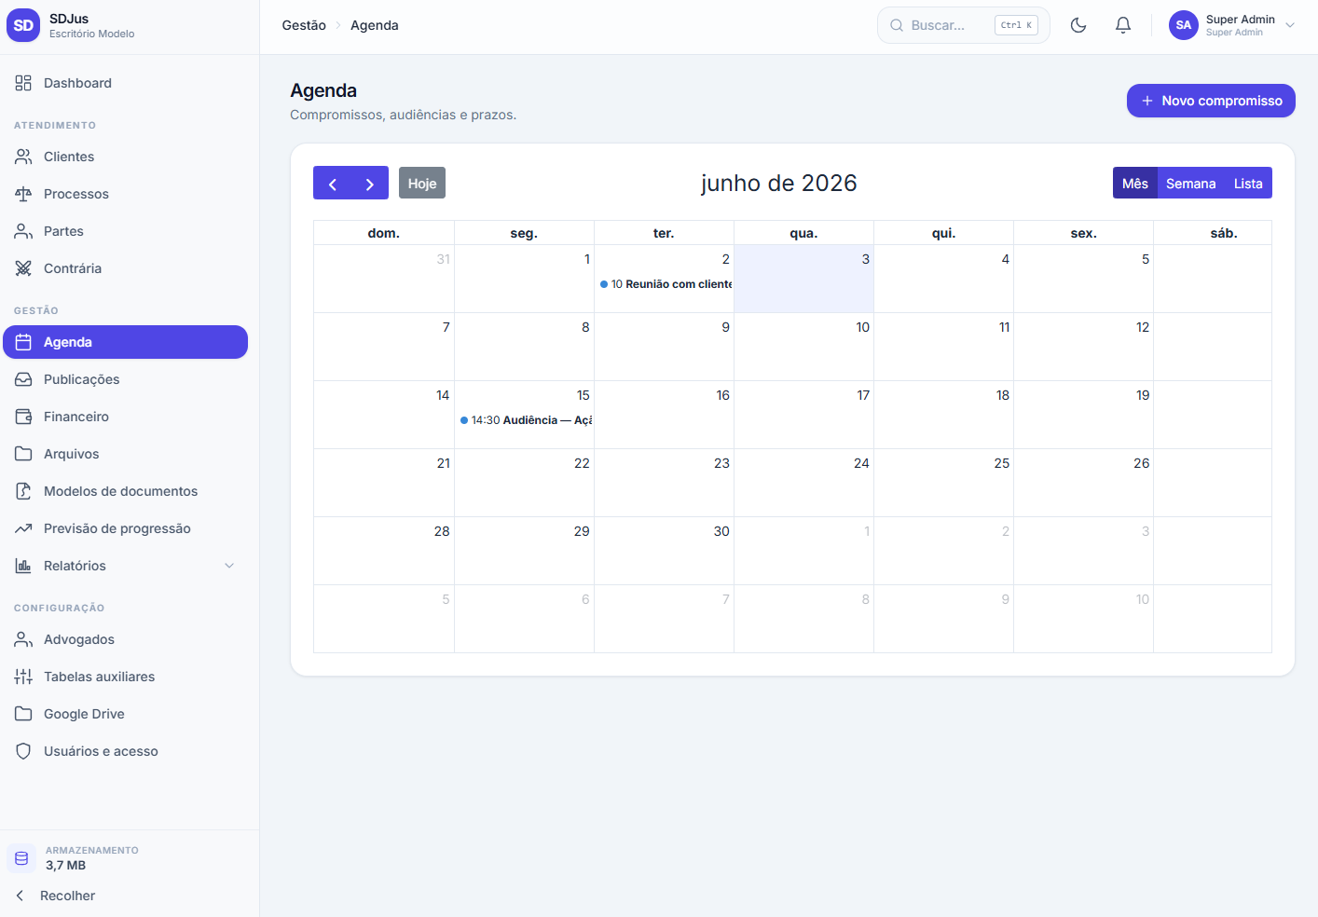
Task: Click the SA user avatar
Action: tap(1184, 25)
